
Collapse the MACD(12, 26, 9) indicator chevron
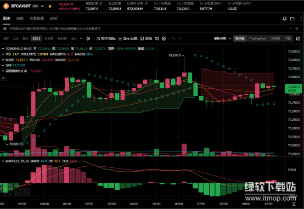(3, 161)
